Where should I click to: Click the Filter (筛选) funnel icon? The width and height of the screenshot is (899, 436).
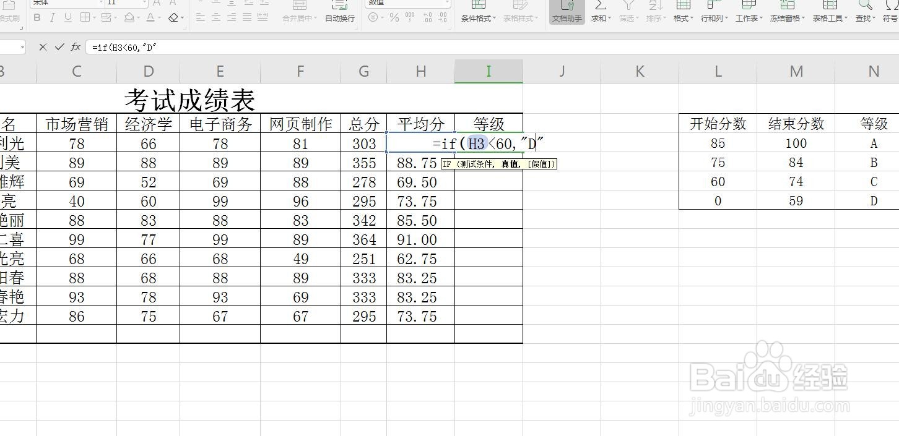(x=628, y=6)
